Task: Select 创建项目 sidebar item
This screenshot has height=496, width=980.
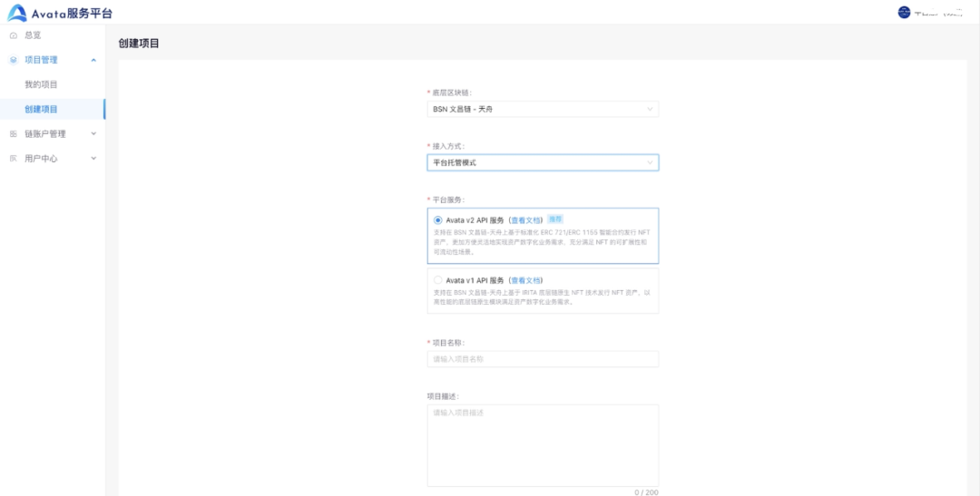Action: point(53,109)
